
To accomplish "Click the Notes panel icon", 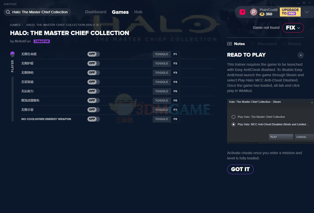I will tap(229, 44).
